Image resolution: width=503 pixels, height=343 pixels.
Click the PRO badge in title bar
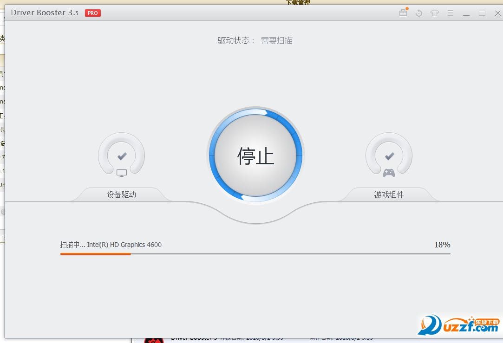point(93,13)
